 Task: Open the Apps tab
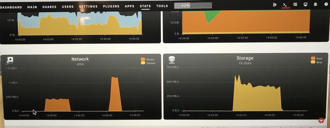[130, 6]
